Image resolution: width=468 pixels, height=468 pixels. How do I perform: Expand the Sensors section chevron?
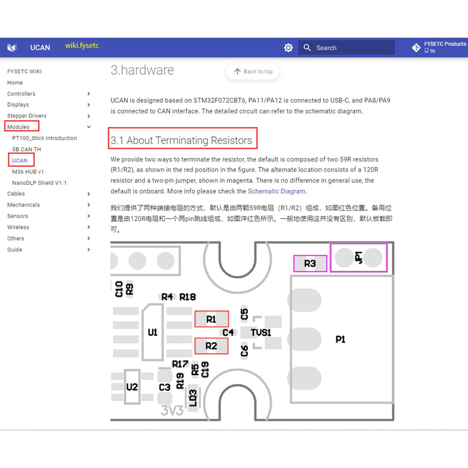tap(89, 216)
